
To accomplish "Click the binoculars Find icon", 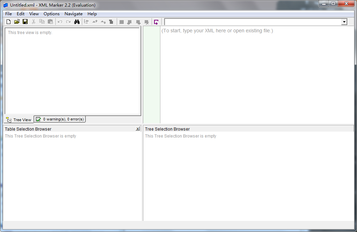I will [77, 22].
